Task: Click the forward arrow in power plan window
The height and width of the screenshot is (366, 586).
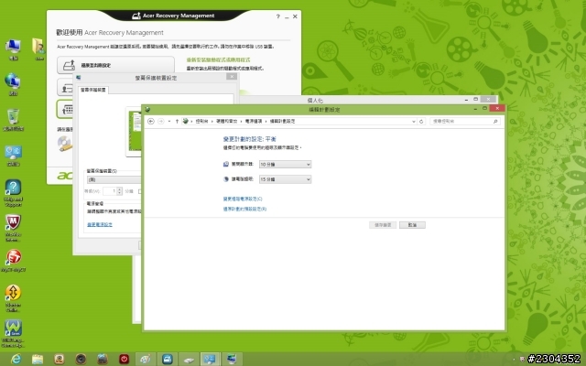Action: click(x=161, y=122)
